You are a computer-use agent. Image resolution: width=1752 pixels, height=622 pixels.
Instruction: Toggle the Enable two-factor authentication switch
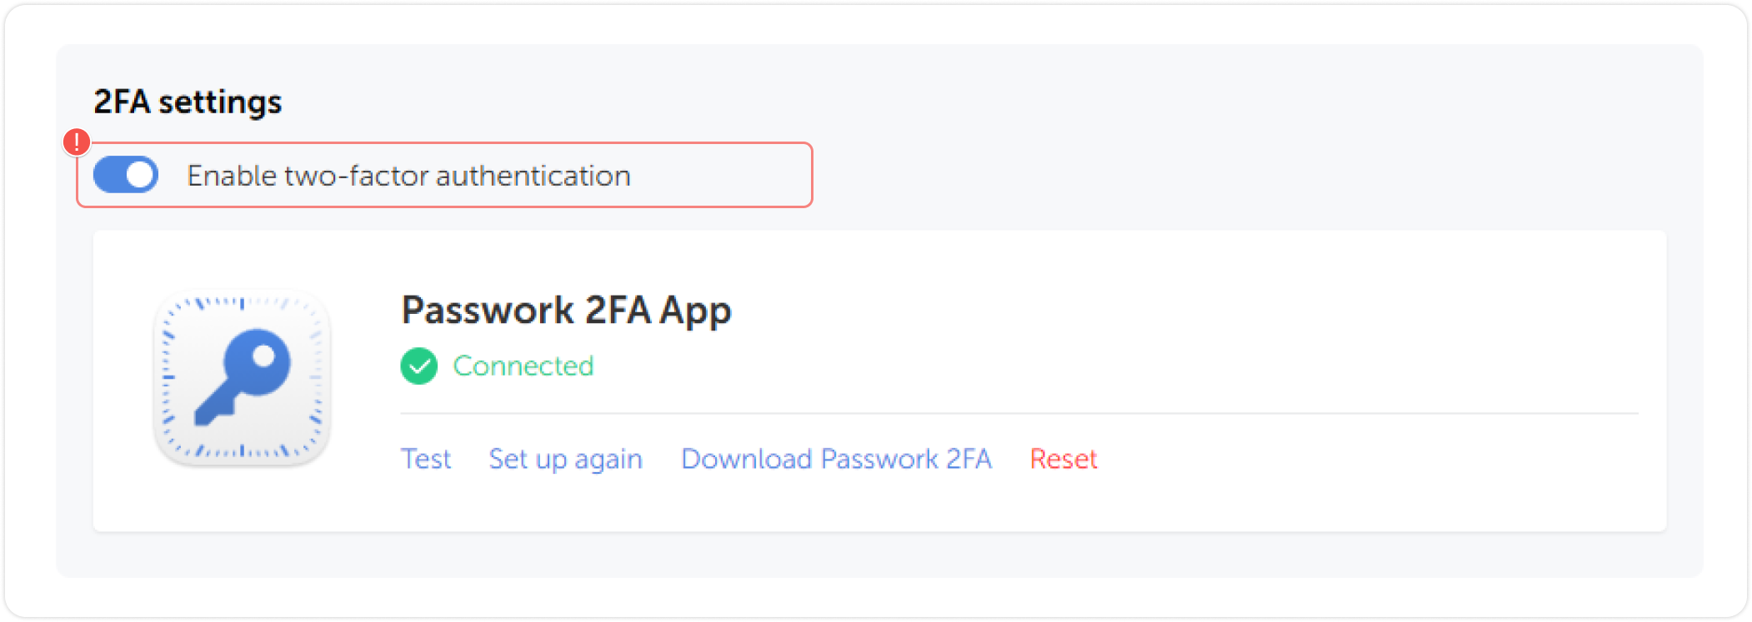(x=126, y=175)
